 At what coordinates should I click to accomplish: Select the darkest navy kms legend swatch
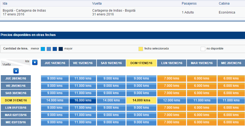click(x=61, y=49)
